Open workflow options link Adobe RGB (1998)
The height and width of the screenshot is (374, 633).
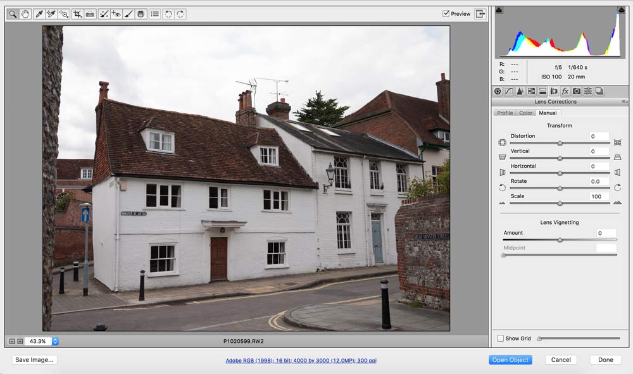click(301, 360)
